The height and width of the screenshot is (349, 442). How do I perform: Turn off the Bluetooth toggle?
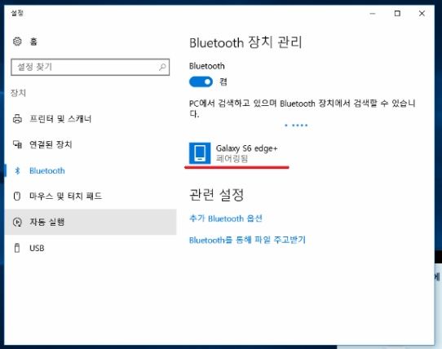point(201,82)
